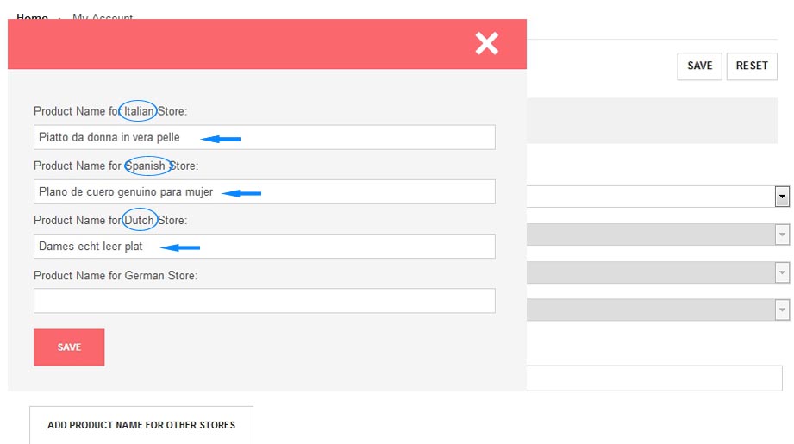The width and height of the screenshot is (794, 444).
Task: Click the Italian store product name field
Action: [x=264, y=137]
